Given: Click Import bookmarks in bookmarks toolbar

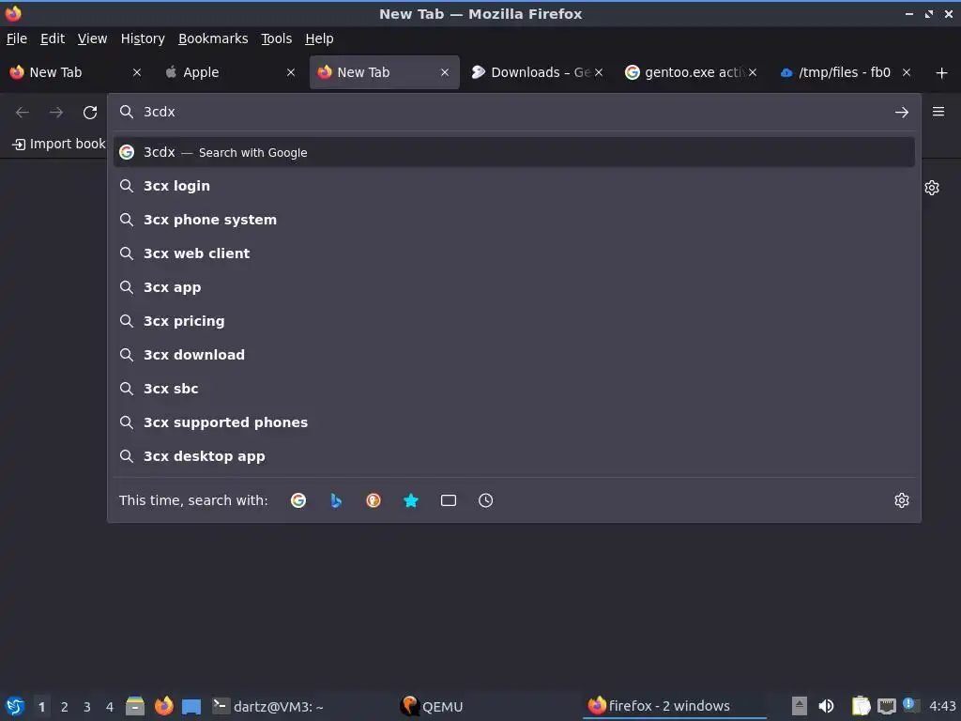Looking at the screenshot, I should [x=59, y=144].
